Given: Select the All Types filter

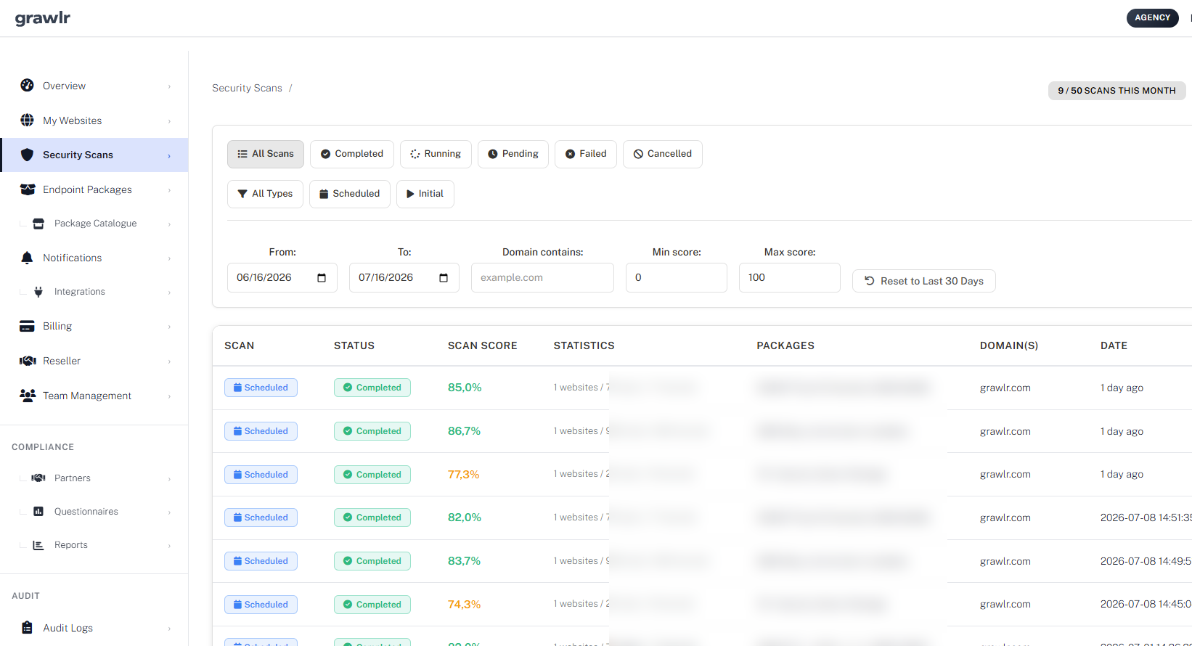Looking at the screenshot, I should click(x=265, y=194).
